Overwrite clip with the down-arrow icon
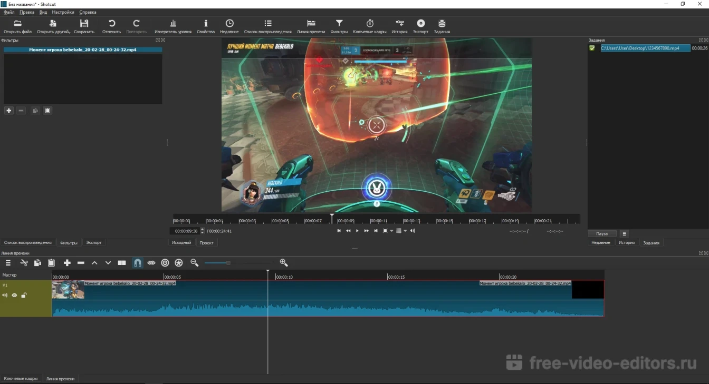The width and height of the screenshot is (709, 384). pos(108,263)
